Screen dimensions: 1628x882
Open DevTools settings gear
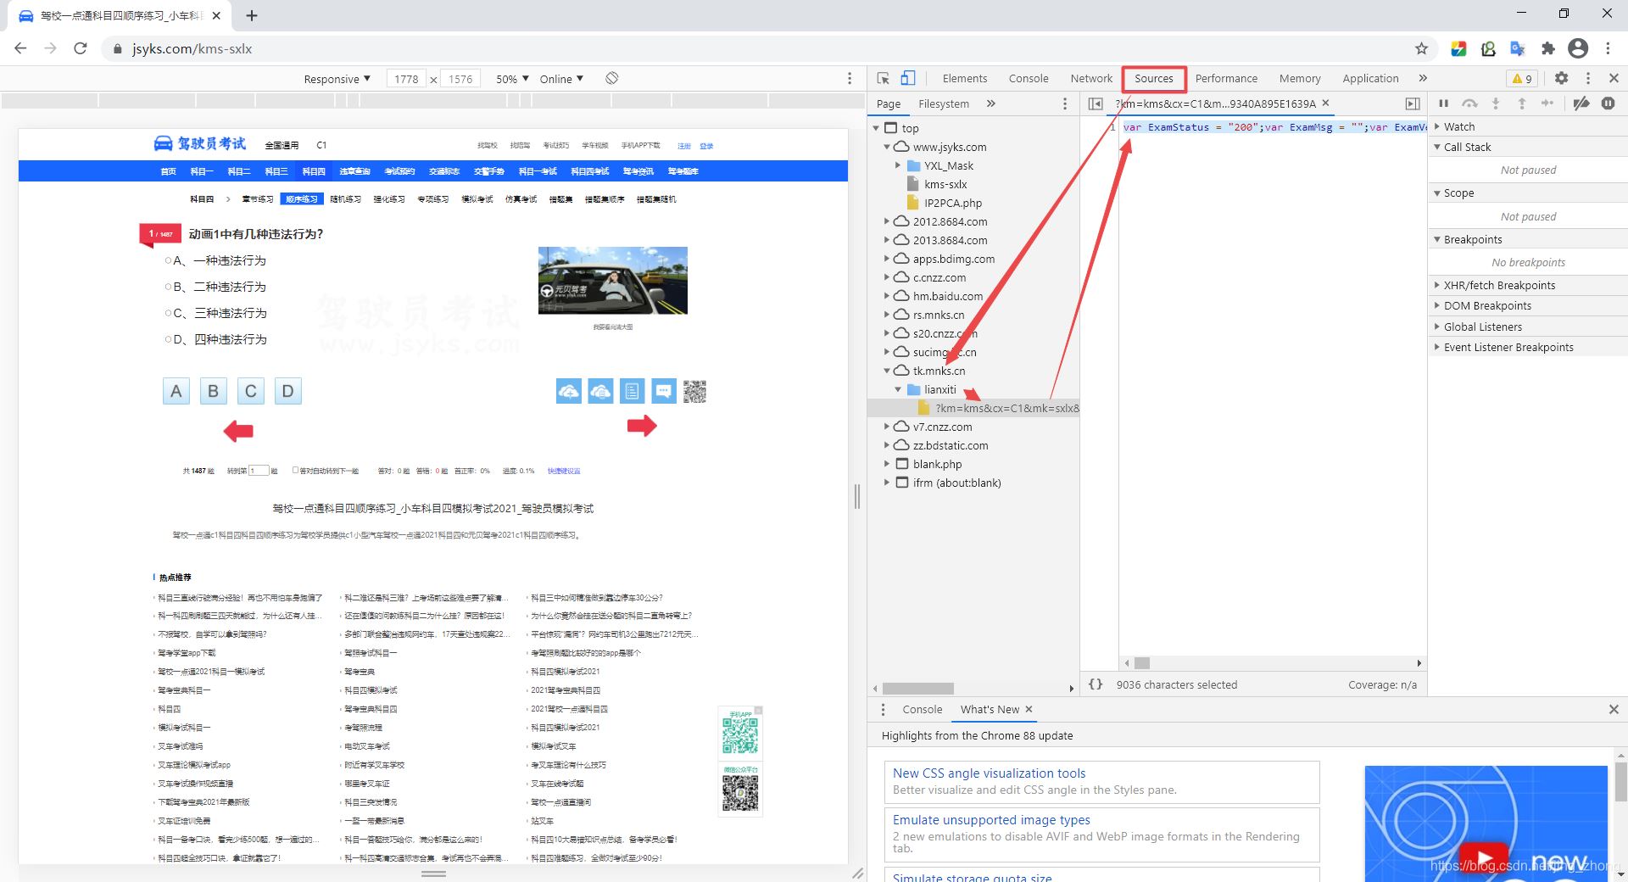(1561, 78)
